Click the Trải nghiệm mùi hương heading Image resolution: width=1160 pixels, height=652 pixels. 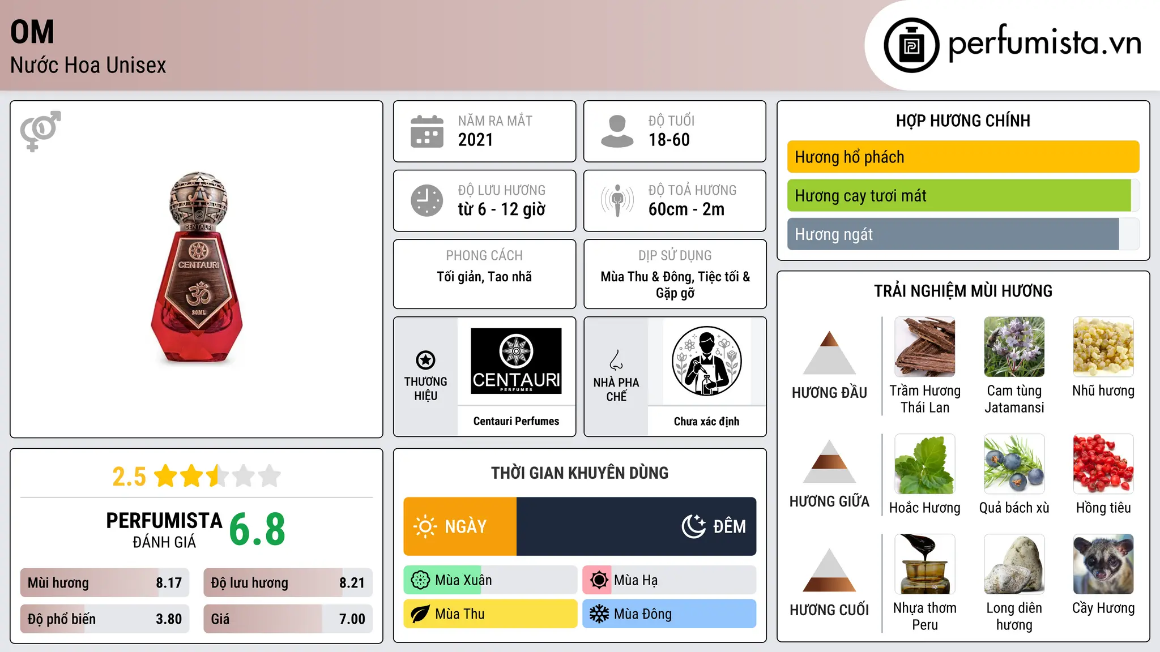tap(963, 291)
